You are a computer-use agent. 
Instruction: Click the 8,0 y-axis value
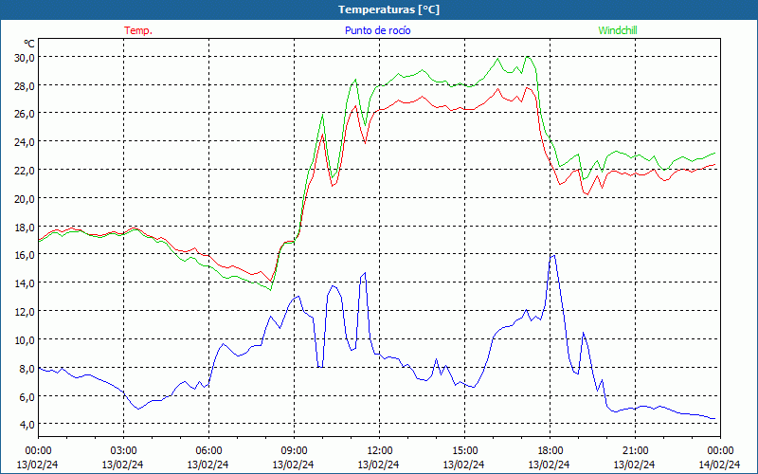point(27,368)
